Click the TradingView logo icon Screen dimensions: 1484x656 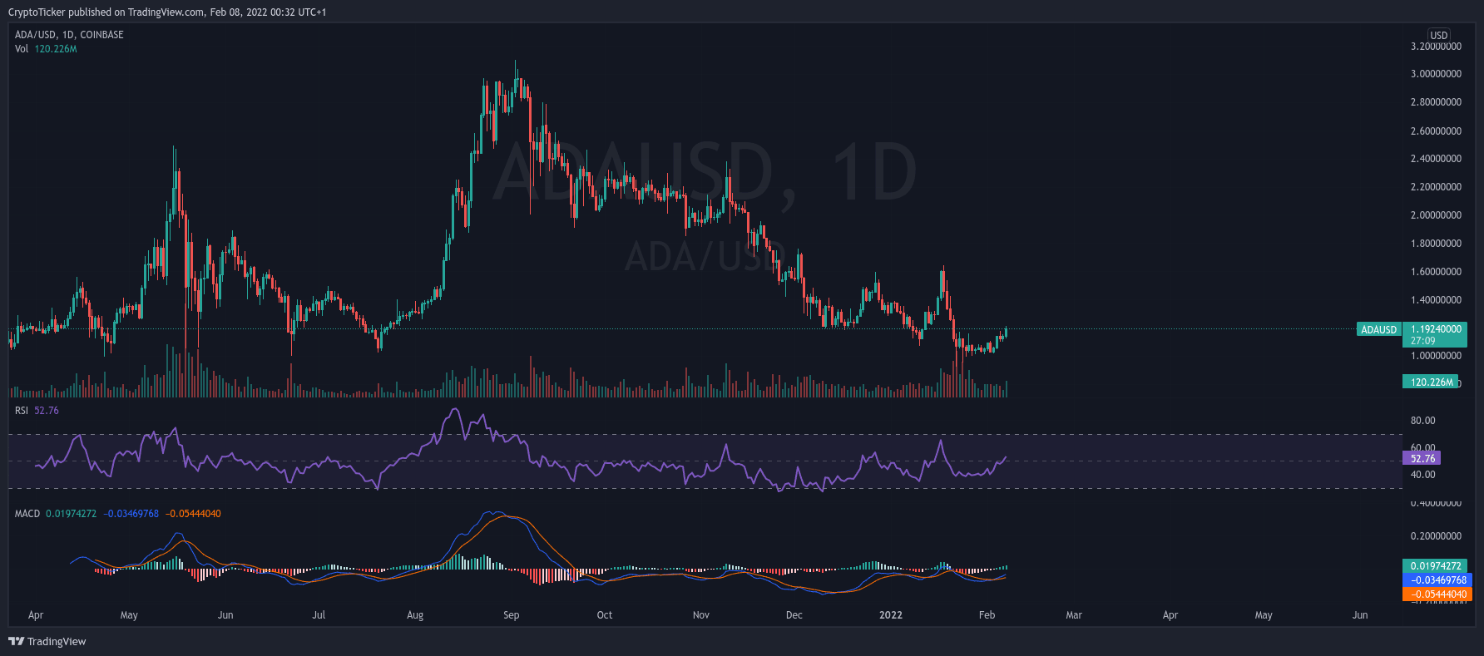(16, 641)
